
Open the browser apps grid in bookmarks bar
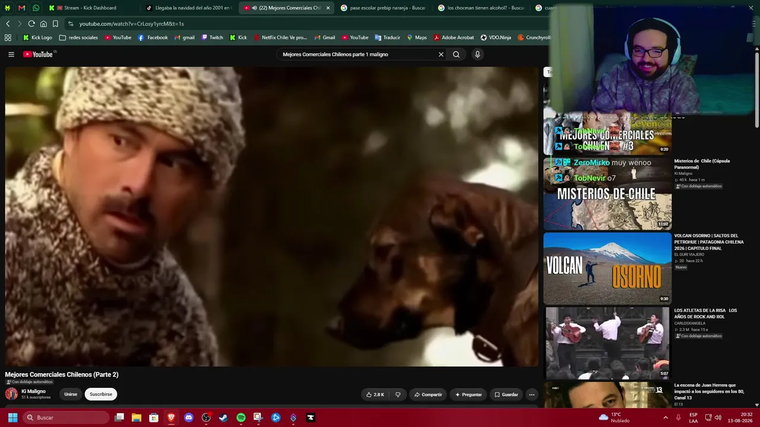tap(8, 37)
